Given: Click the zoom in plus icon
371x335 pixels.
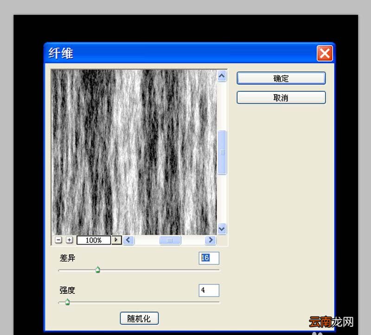Looking at the screenshot, I should 69,240.
